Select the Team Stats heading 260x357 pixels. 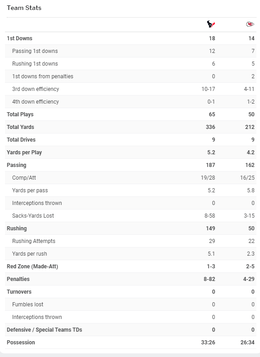pyautogui.click(x=24, y=8)
